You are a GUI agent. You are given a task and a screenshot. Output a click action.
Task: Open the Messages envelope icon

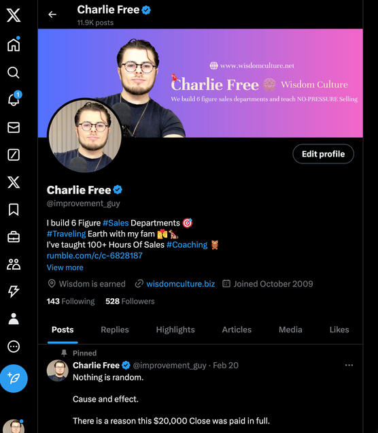(x=14, y=127)
